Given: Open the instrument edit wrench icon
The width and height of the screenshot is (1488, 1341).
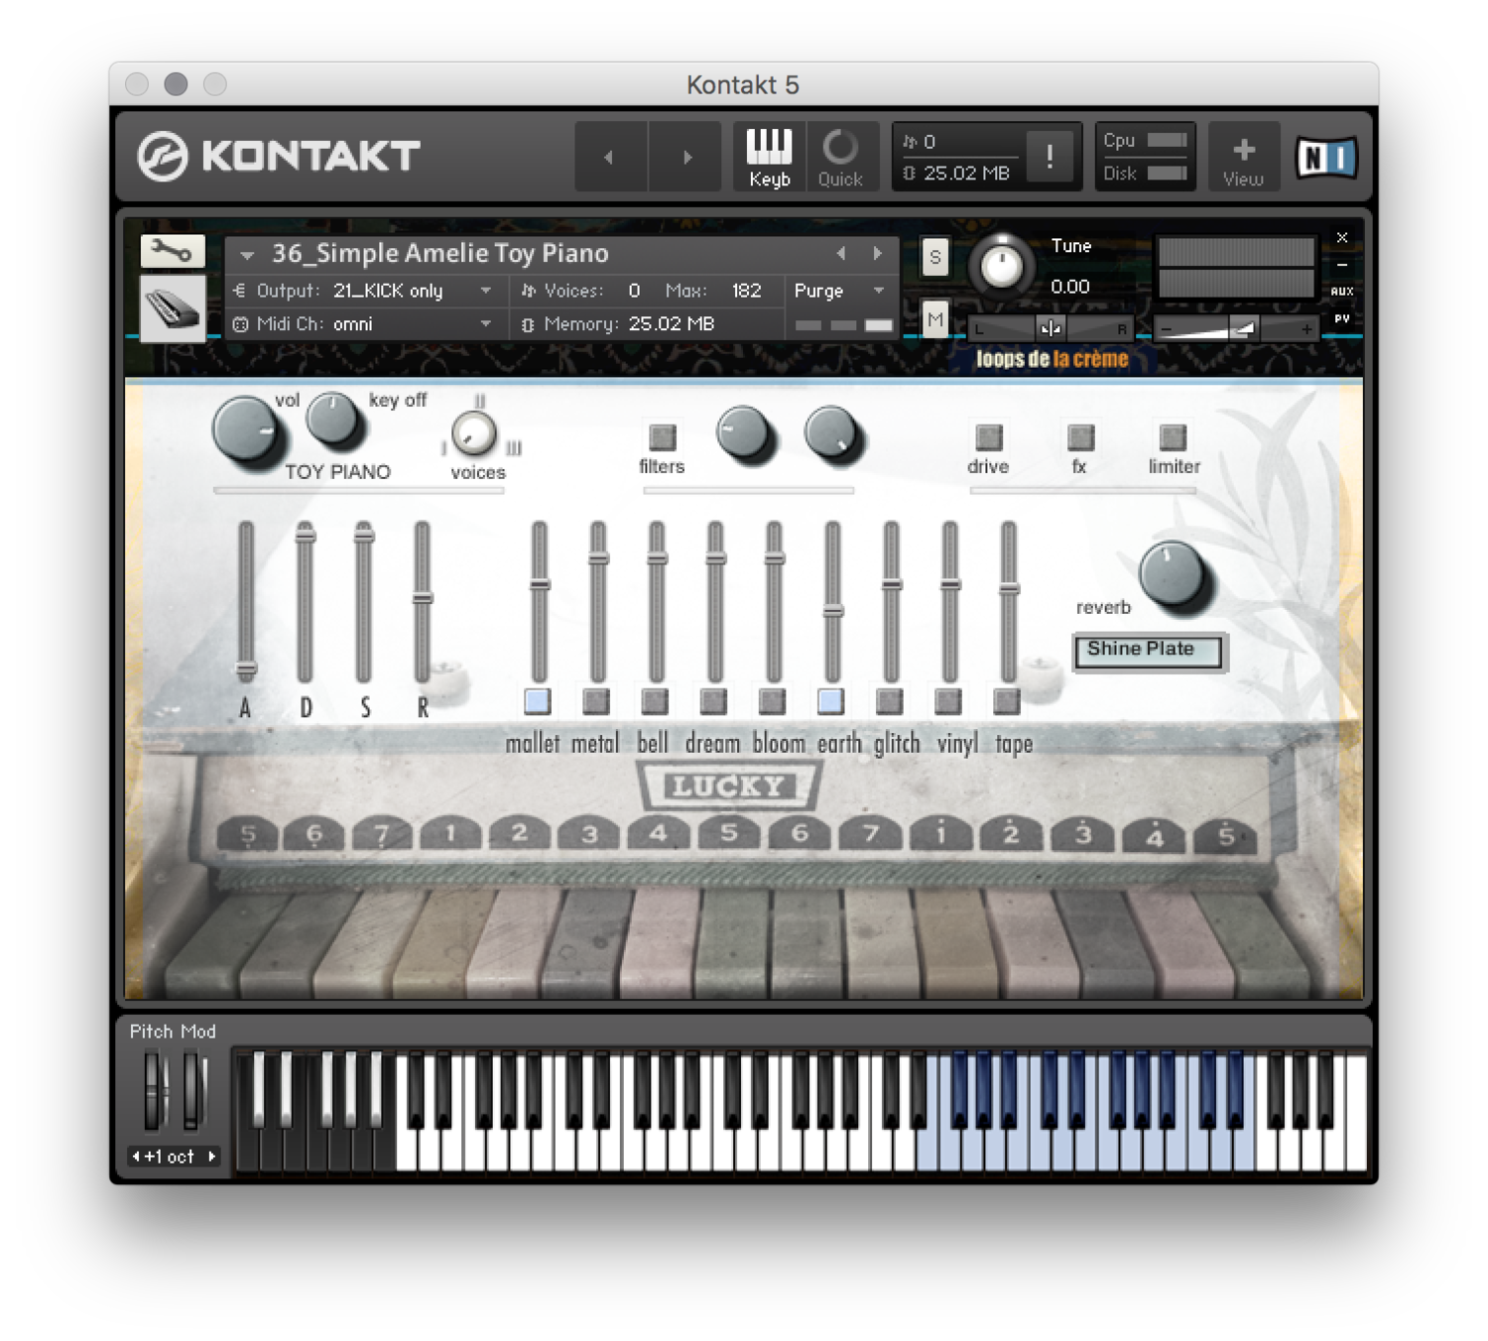Looking at the screenshot, I should pyautogui.click(x=171, y=251).
